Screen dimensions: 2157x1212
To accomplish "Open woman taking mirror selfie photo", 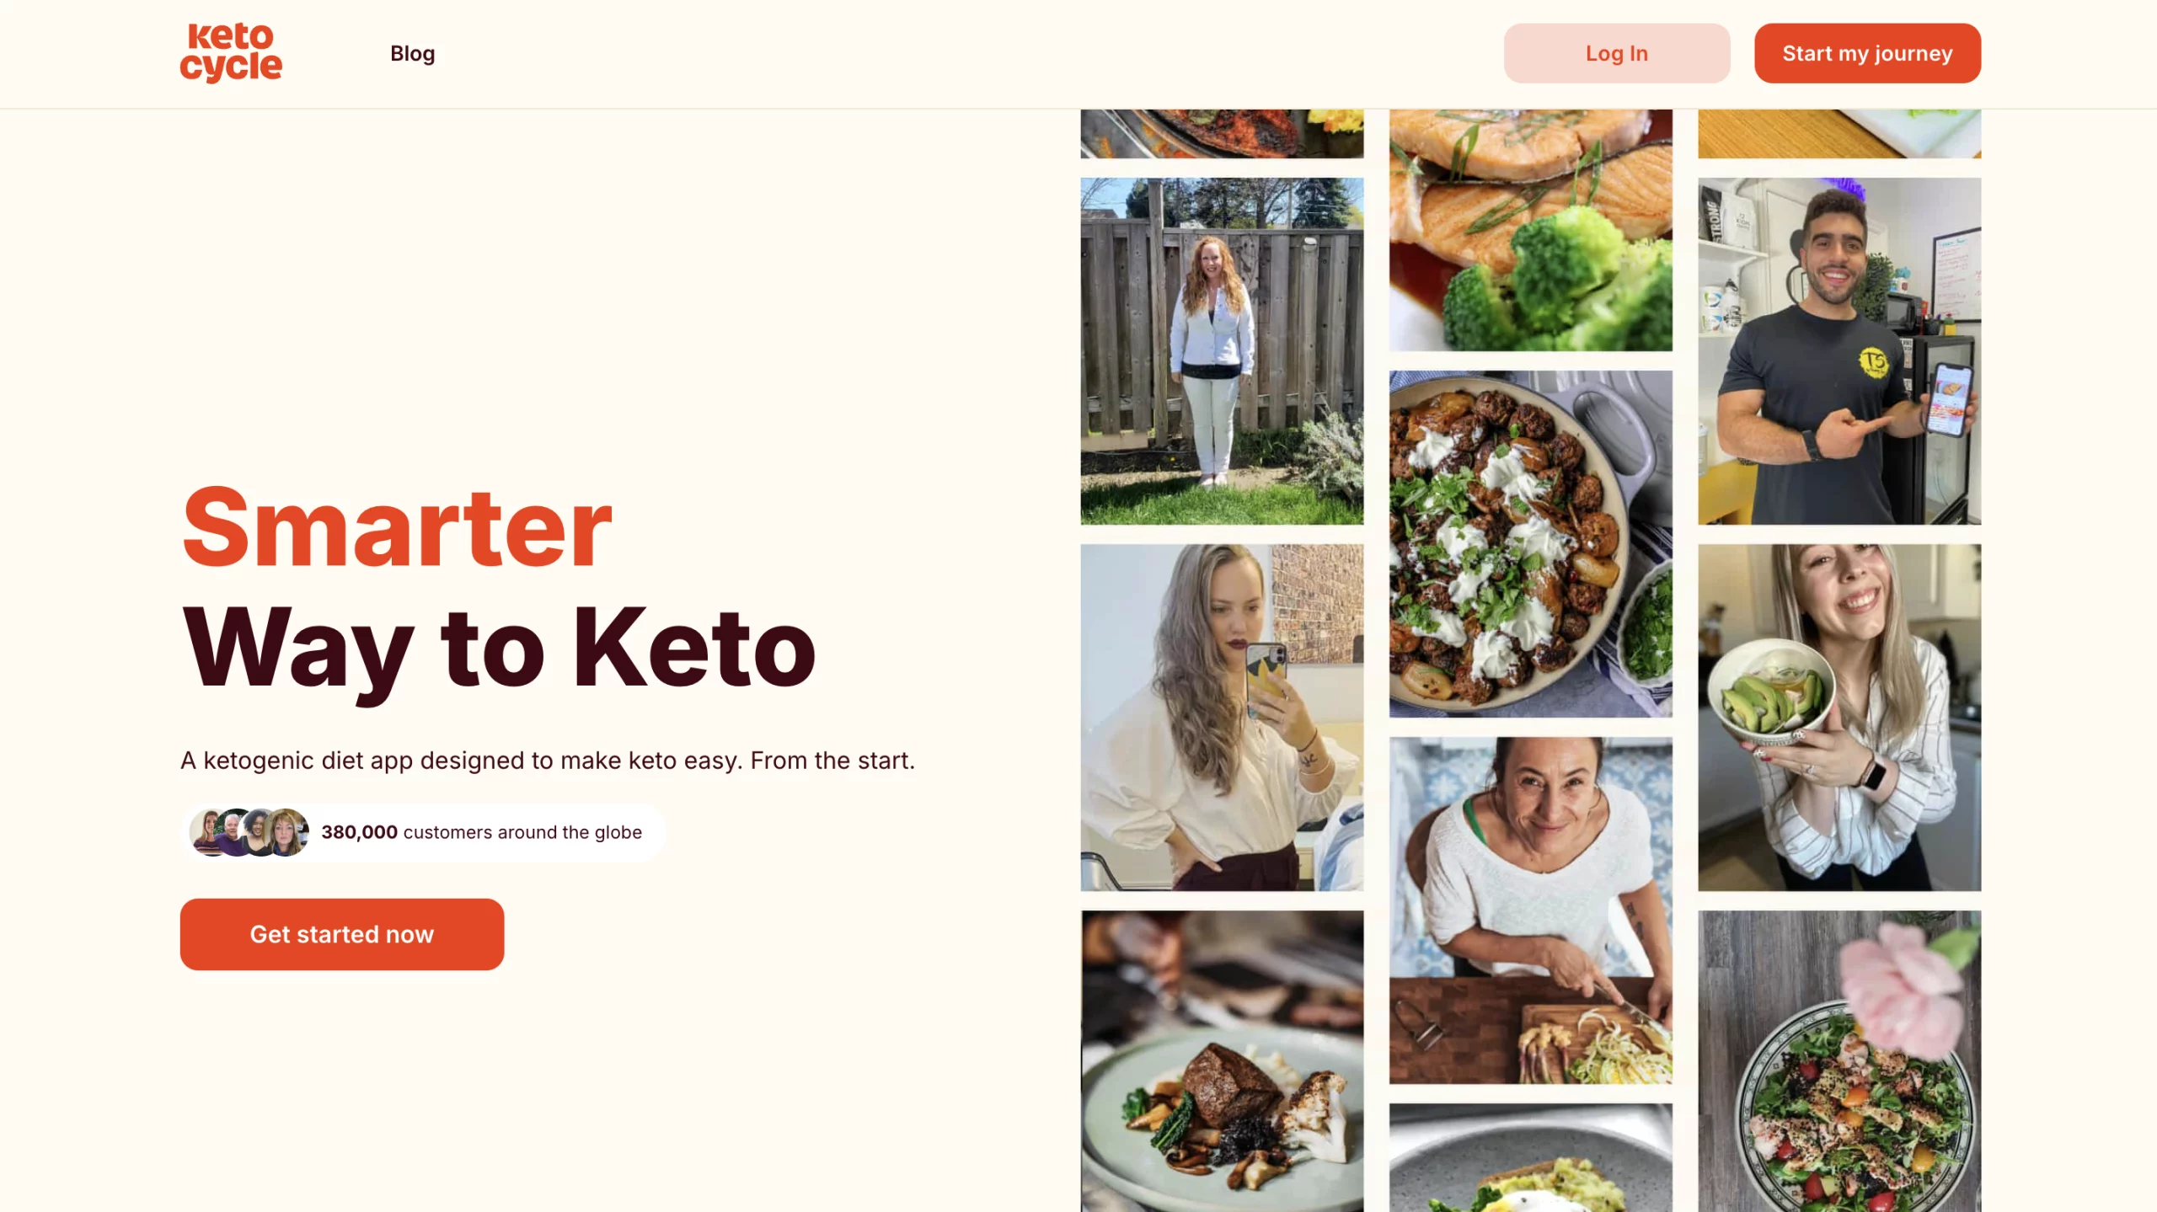I will (x=1222, y=718).
